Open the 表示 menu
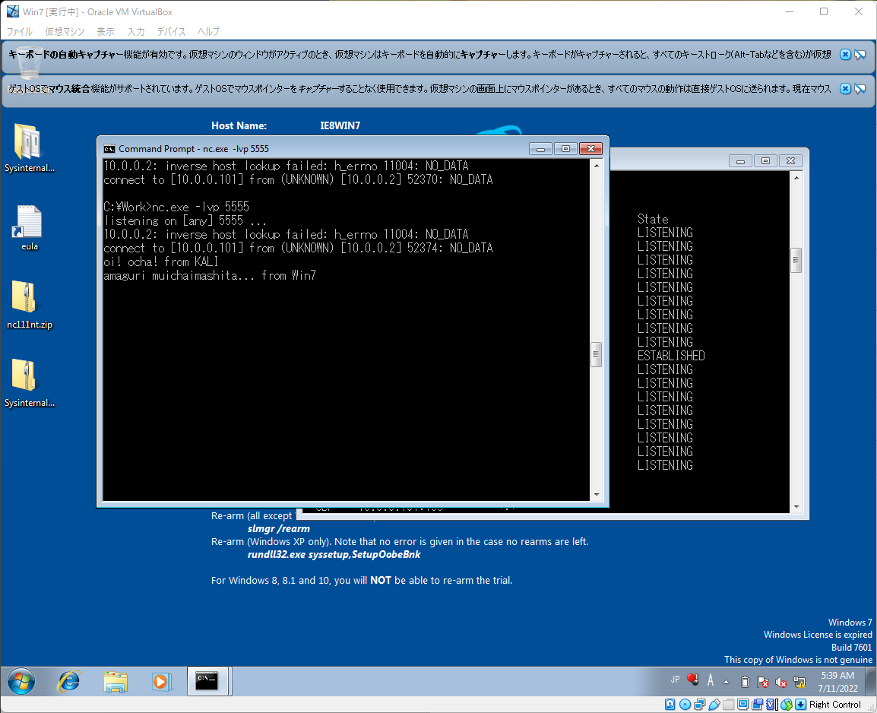The image size is (877, 713). pos(105,31)
